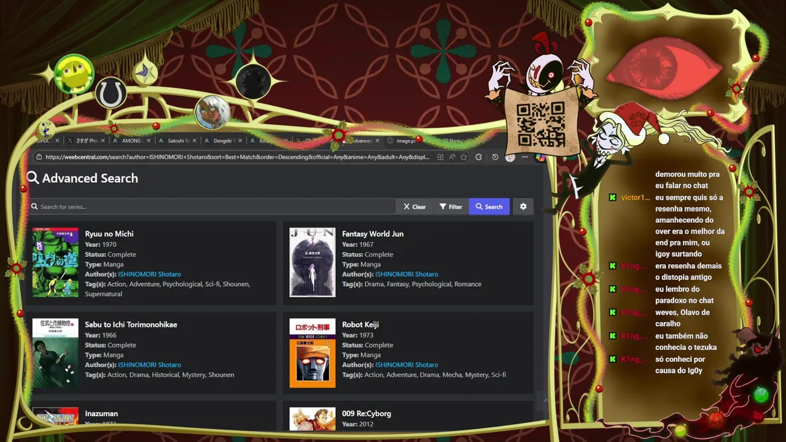
Task: Click the white-haired character avatar bubble
Action: (212, 112)
